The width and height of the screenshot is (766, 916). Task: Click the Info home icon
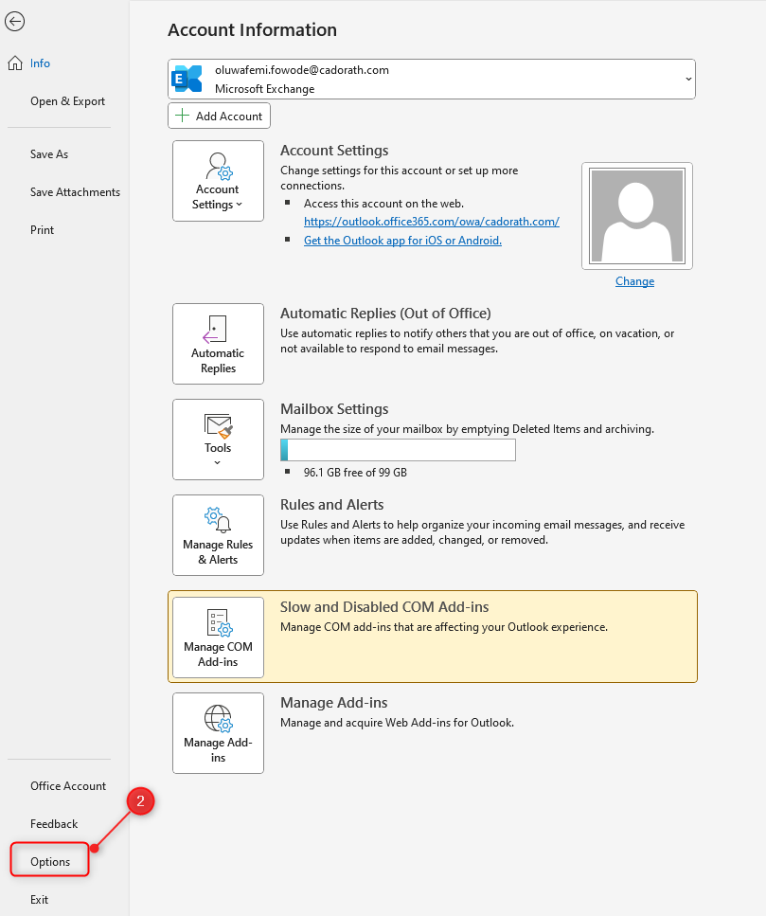tap(15, 63)
